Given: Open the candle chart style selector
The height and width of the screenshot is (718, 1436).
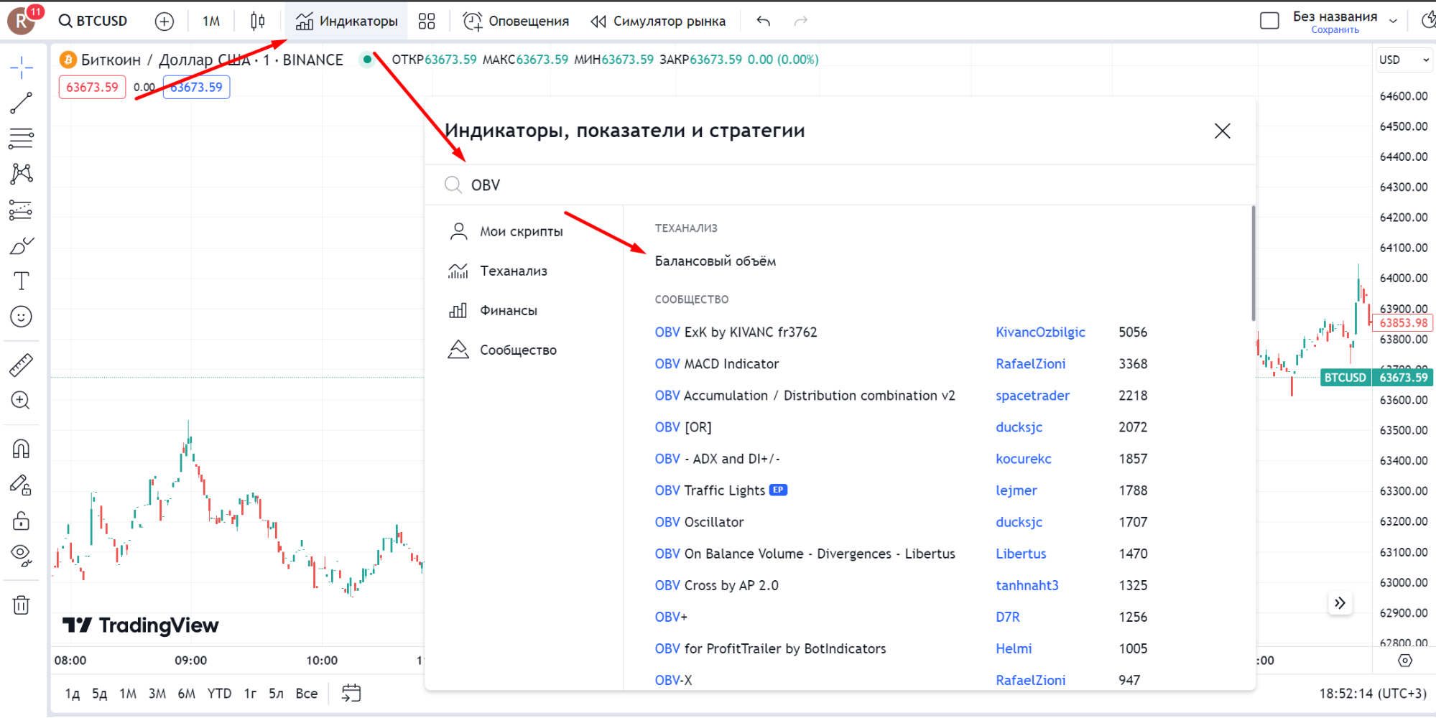Looking at the screenshot, I should [x=257, y=21].
